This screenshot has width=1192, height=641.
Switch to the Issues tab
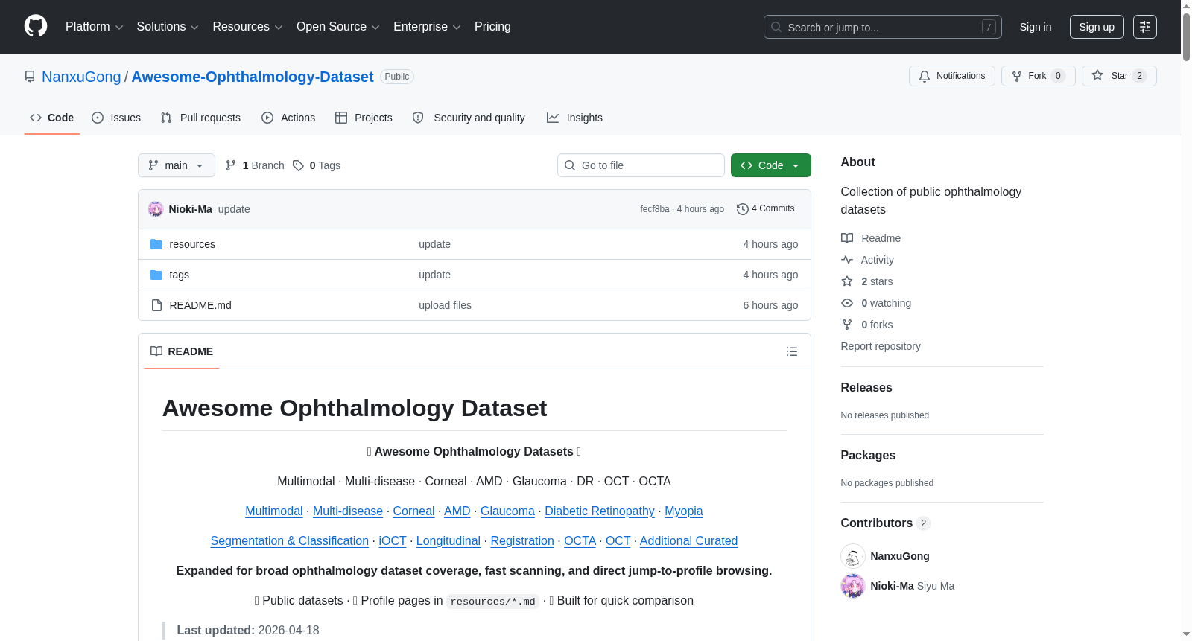(116, 118)
